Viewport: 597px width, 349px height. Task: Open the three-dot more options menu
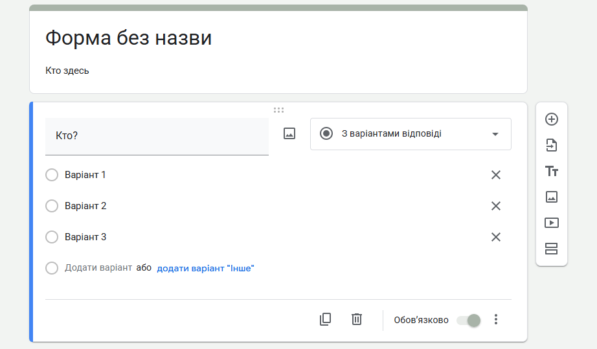coord(496,319)
